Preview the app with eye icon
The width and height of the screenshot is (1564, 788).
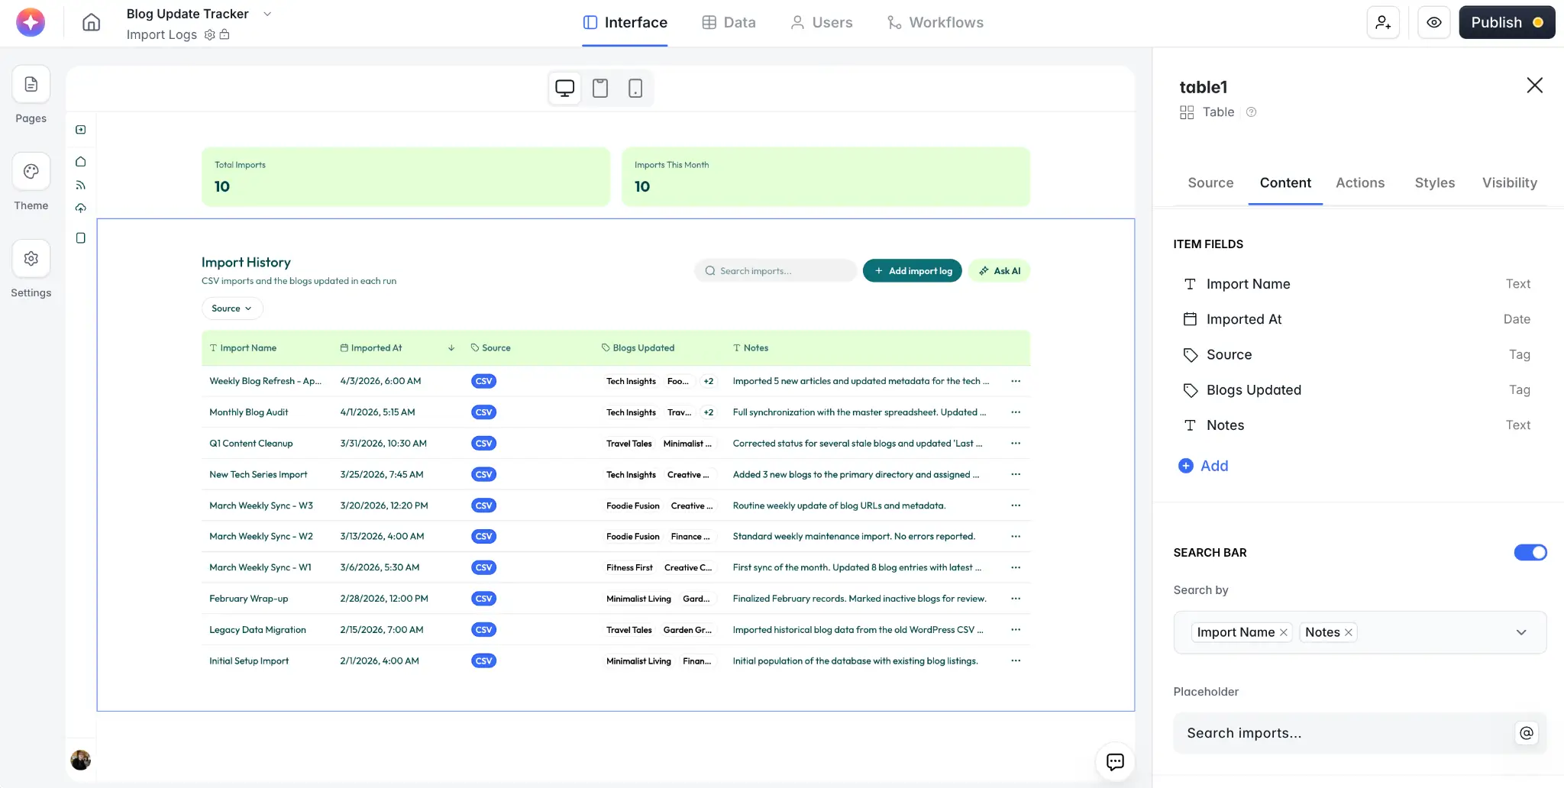[x=1434, y=22]
